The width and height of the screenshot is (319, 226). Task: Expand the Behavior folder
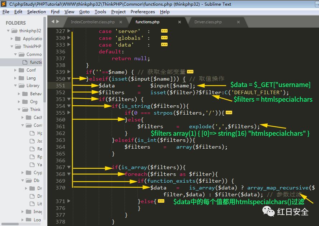pos(19,93)
